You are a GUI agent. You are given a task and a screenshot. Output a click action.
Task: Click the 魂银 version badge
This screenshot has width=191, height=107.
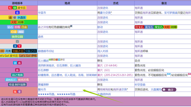coord(21,32)
